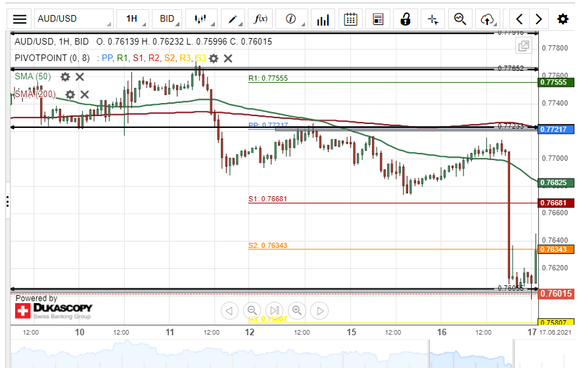Remove the PIVOTPOINT indicator

[x=228, y=58]
